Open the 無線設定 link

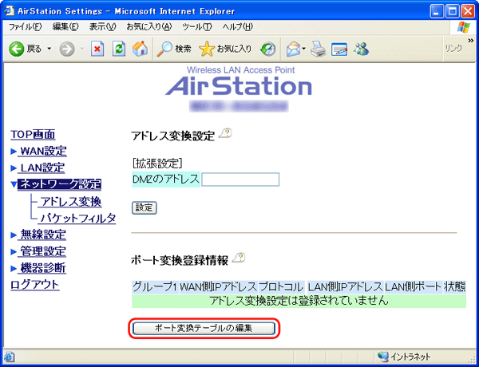coord(43,235)
